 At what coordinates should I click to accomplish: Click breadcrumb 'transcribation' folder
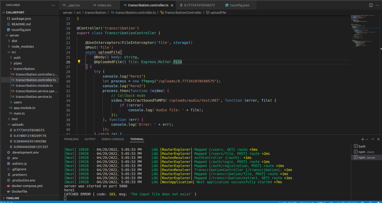coord(95,12)
